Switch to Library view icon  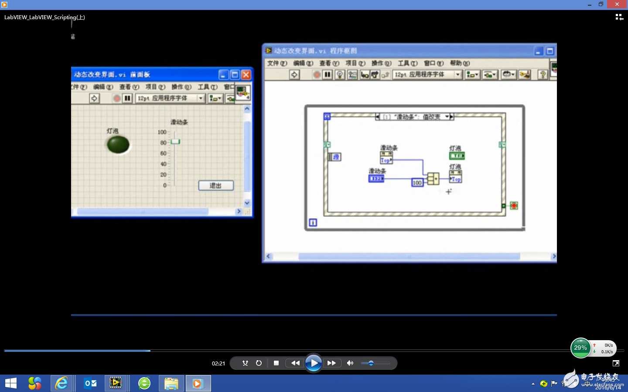click(619, 17)
